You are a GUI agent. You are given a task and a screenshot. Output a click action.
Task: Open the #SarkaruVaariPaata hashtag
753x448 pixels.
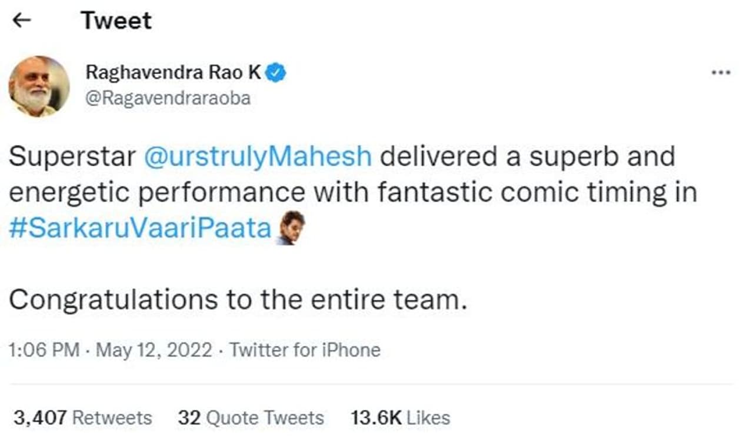tap(140, 229)
